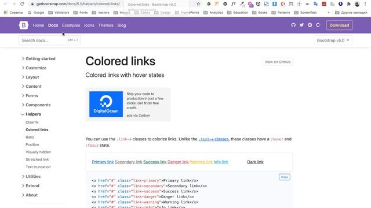Open the Text truncation helper page
Image resolution: width=371 pixels, height=208 pixels.
coord(38,167)
